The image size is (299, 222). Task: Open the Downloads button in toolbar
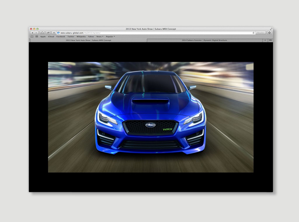tap(270, 33)
